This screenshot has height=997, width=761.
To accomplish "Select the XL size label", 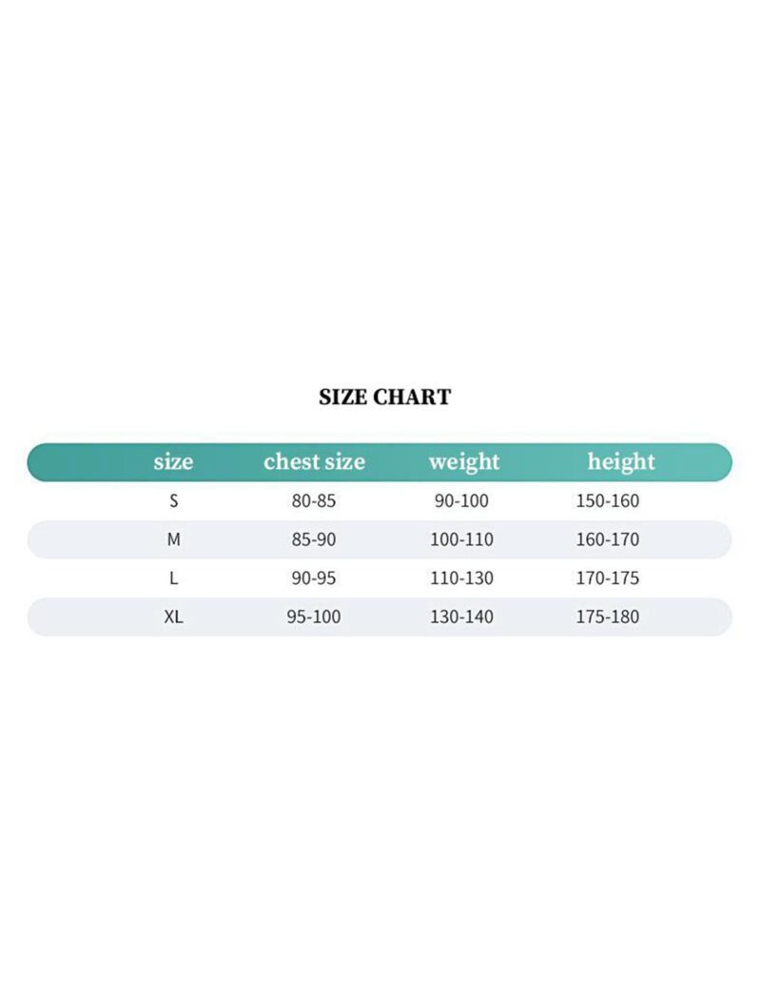I will click(x=173, y=616).
